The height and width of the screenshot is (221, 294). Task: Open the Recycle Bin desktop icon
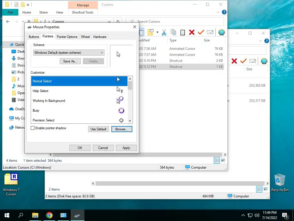[x=280, y=183]
